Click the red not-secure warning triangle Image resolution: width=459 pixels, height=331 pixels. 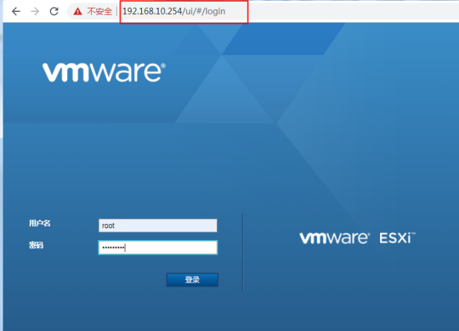click(78, 11)
